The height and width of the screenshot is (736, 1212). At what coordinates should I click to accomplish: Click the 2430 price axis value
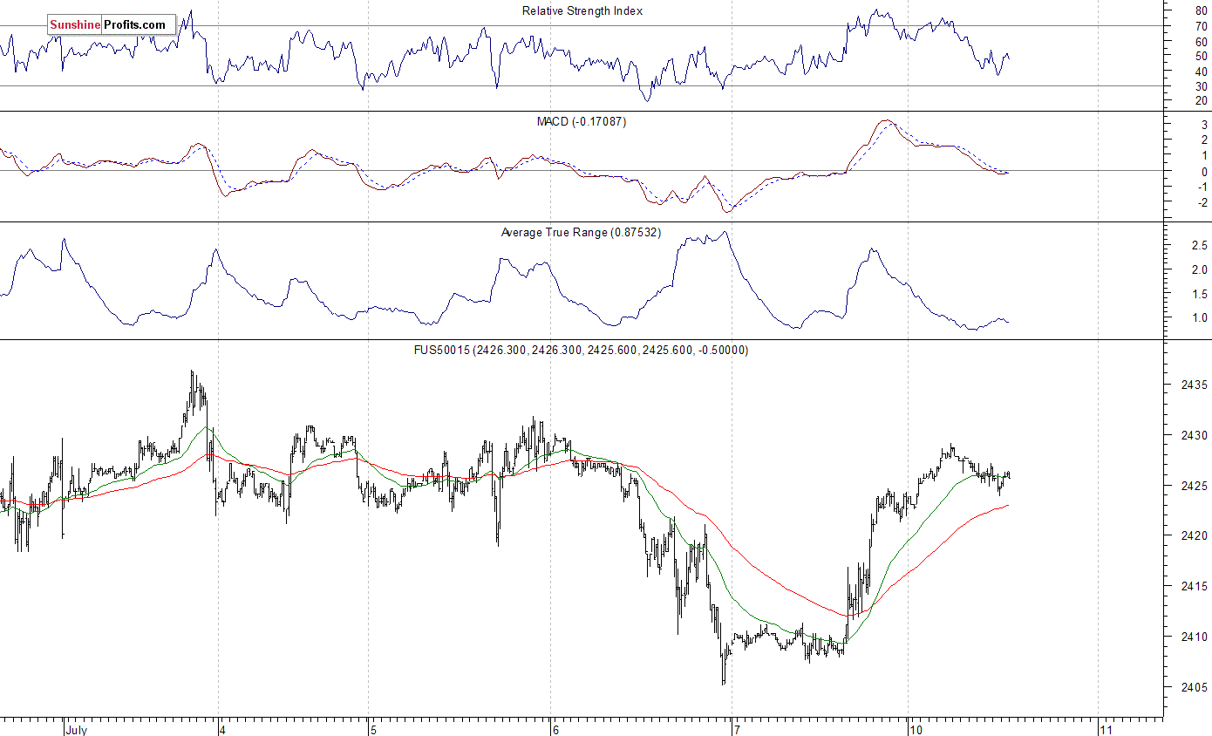point(1194,435)
